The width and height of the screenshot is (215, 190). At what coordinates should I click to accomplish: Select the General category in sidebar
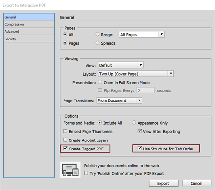[x=29, y=17]
